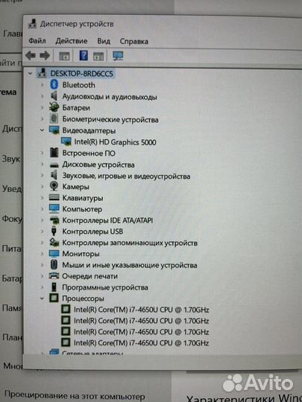Click the Дисковые устройства drive icon

[54, 165]
